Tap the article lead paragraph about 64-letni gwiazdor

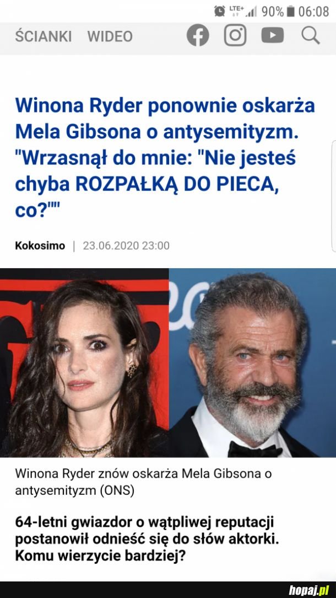147,539
